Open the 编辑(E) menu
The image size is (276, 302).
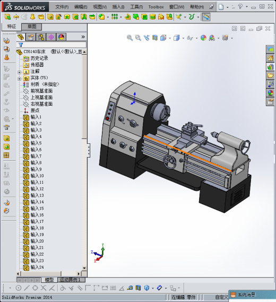[x=81, y=7]
